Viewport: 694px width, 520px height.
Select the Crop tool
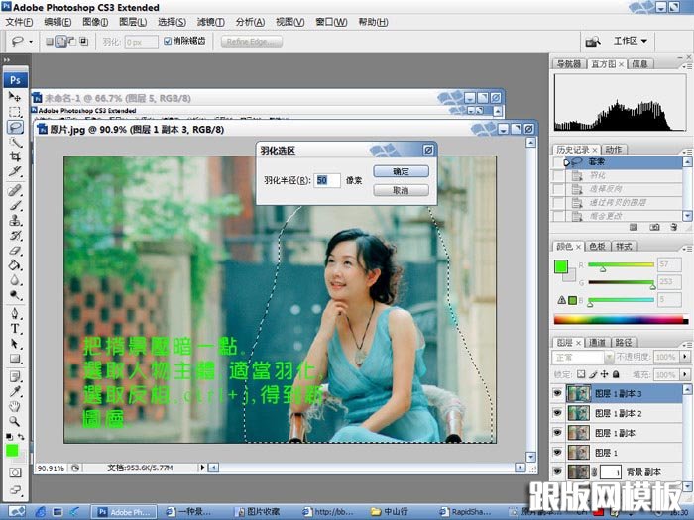pyautogui.click(x=15, y=157)
